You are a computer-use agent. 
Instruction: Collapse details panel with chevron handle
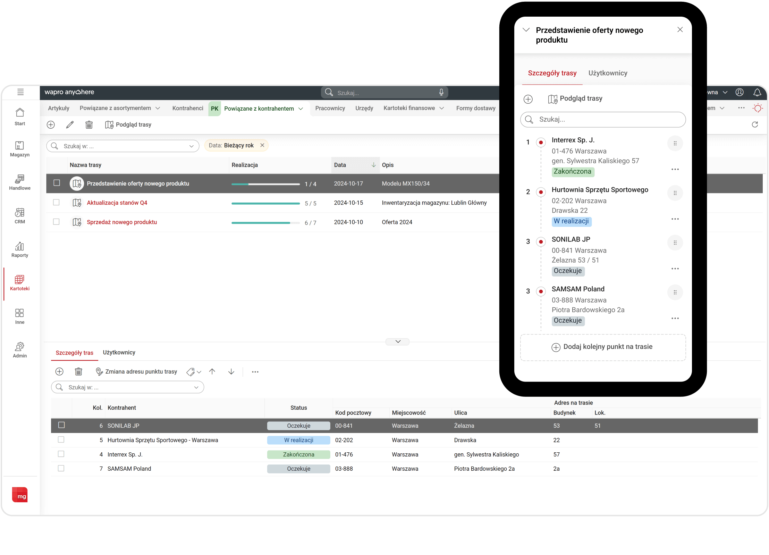coord(398,342)
